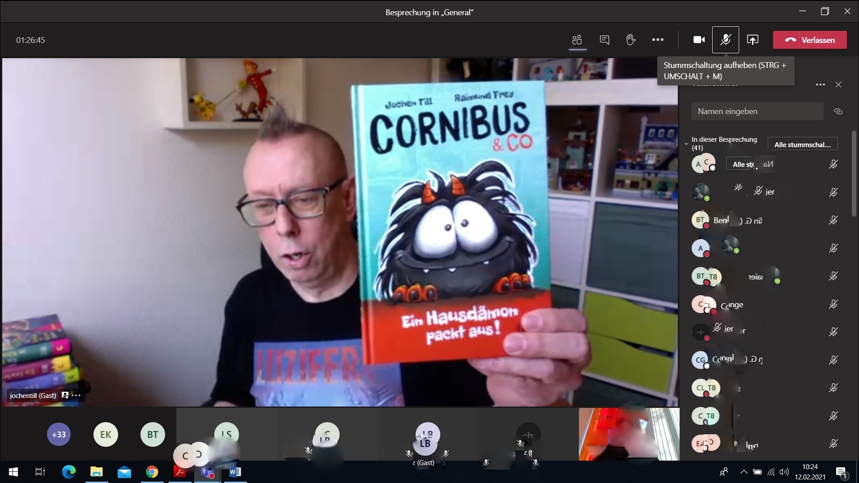The width and height of the screenshot is (859, 483).
Task: Open File Explorer from taskbar
Action: click(96, 472)
